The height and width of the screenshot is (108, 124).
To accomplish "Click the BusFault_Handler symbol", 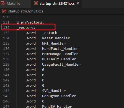I will pos(59,59).
